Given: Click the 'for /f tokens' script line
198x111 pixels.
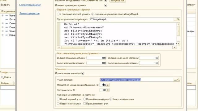Looking at the screenshot, I should [x=96, y=40].
